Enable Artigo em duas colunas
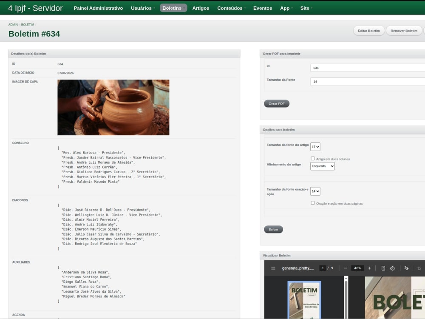The width and height of the screenshot is (425, 319). click(x=313, y=158)
